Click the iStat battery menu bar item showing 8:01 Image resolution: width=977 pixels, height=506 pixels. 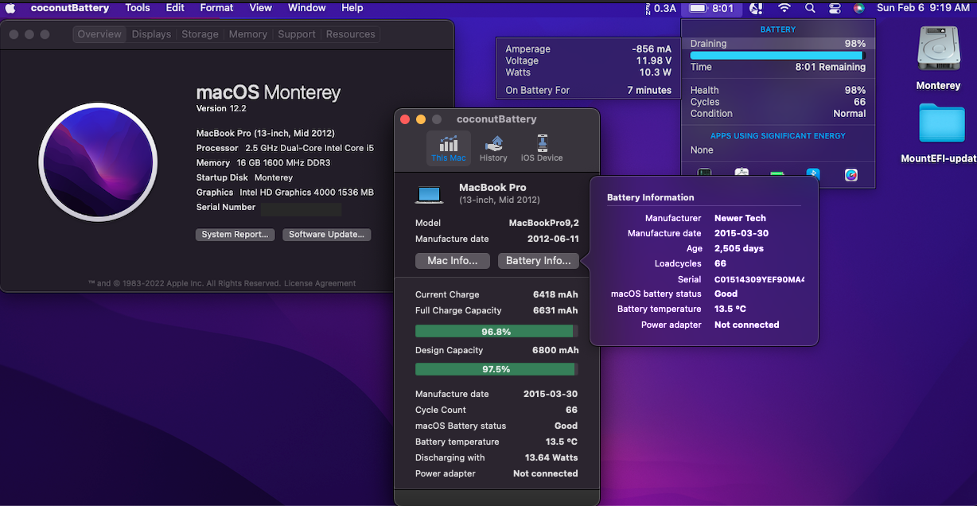(713, 8)
